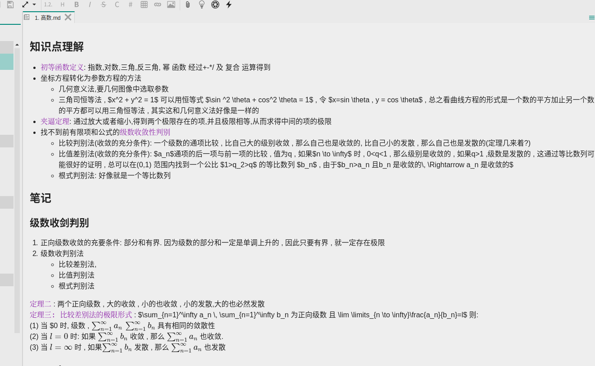Insert a table from the toolbar
Viewport: 595px width, 366px height.
point(144,5)
